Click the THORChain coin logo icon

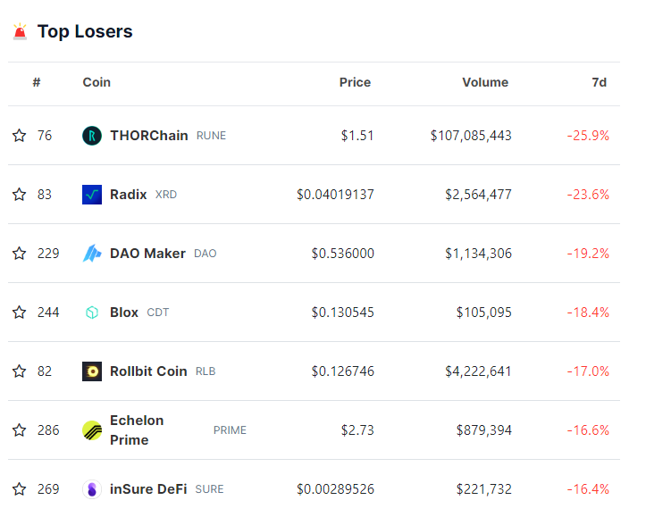pos(92,136)
